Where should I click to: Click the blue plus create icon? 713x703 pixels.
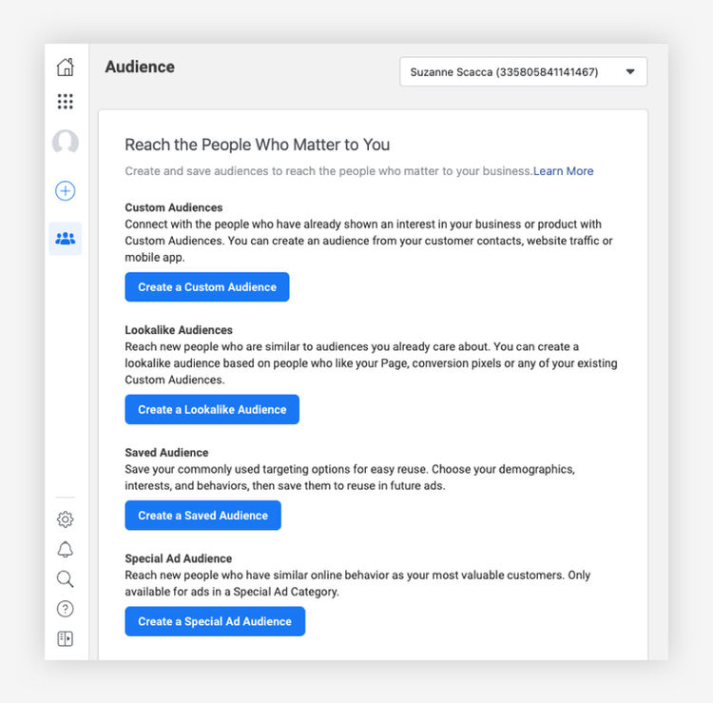(x=65, y=190)
